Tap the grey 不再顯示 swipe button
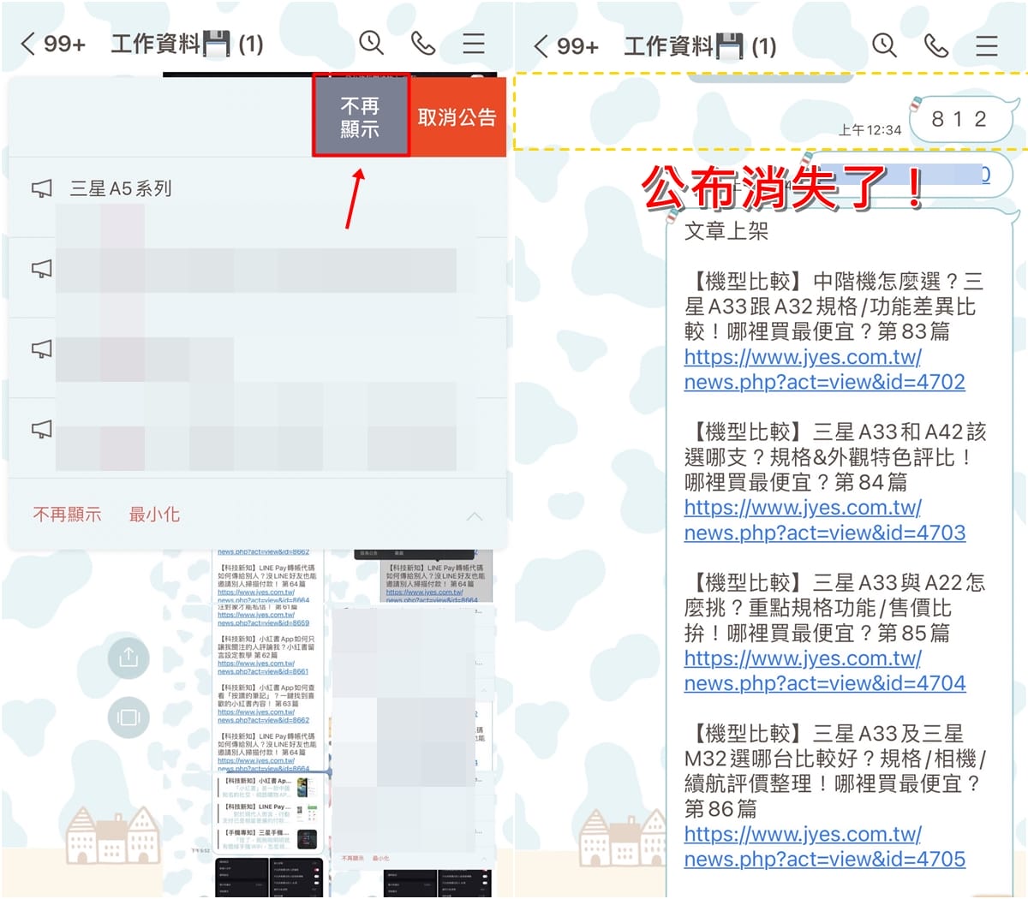The width and height of the screenshot is (1028, 899). [361, 116]
